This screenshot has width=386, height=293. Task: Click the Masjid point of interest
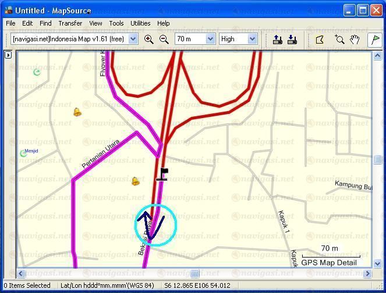click(x=24, y=153)
